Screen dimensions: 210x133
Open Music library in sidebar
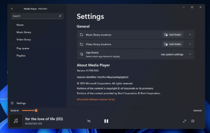coord(24,32)
